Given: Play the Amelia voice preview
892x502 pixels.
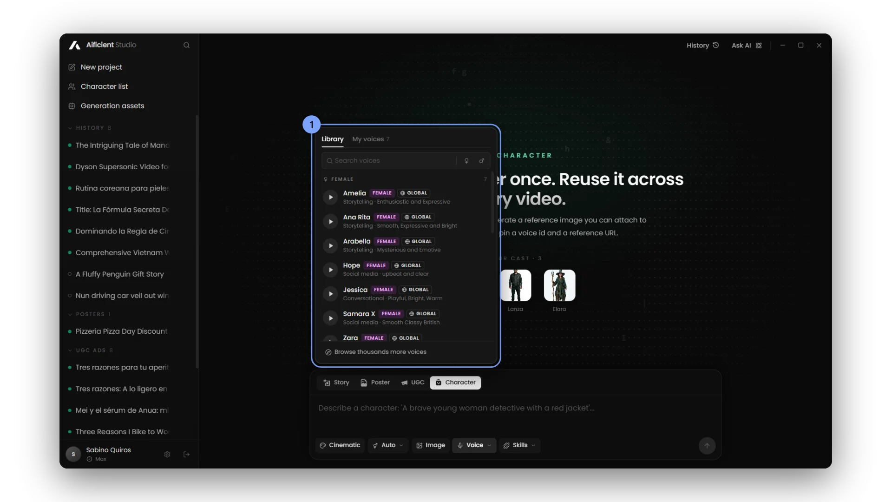Looking at the screenshot, I should [x=330, y=198].
